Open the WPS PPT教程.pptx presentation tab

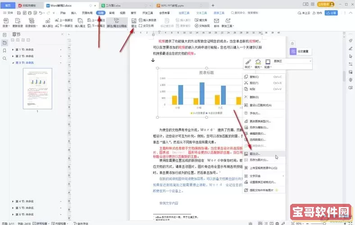[x=181, y=5]
